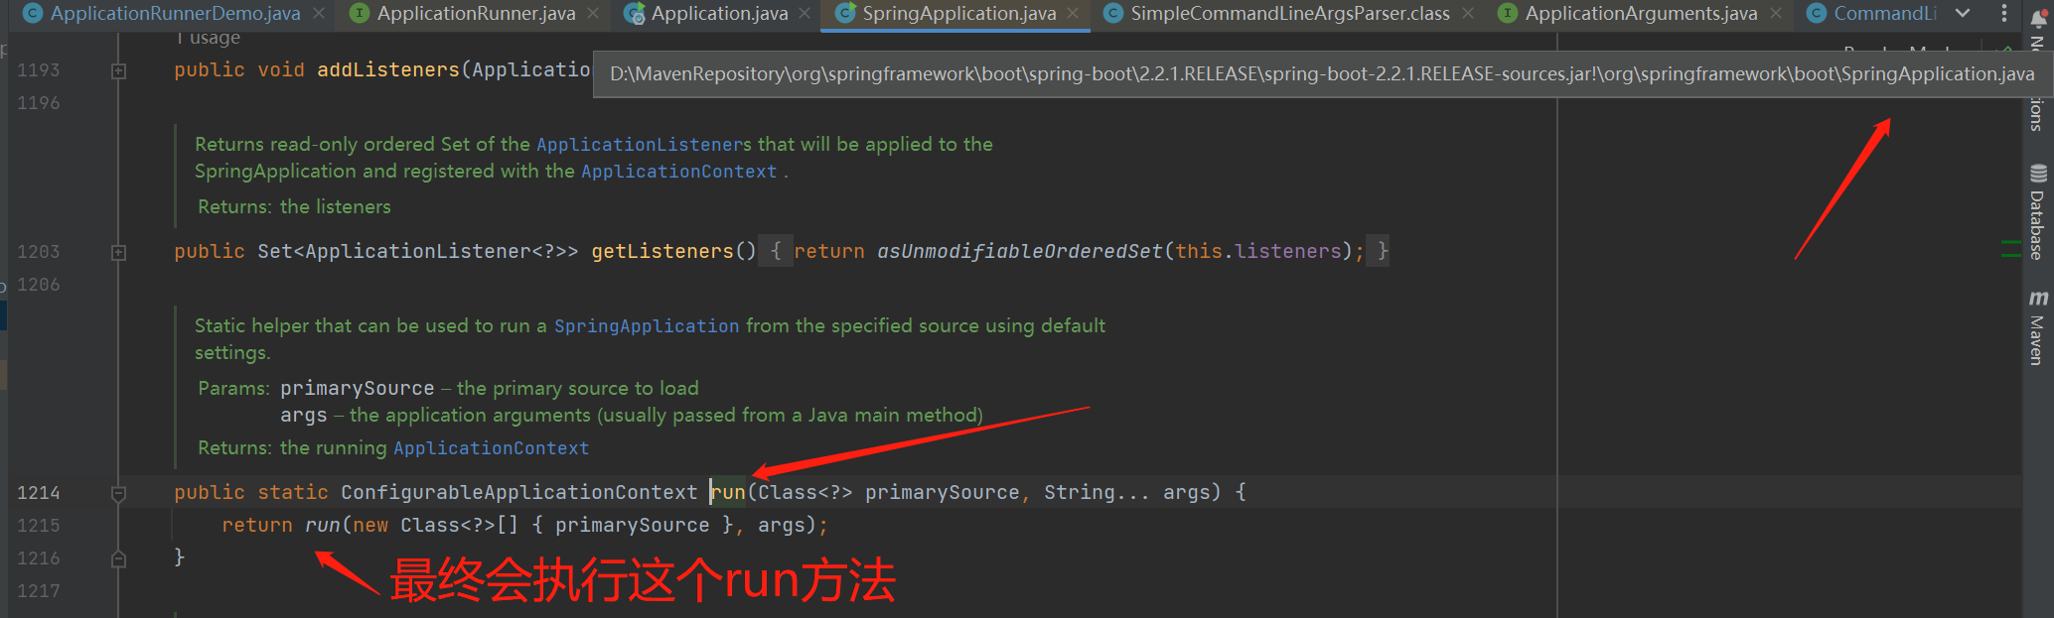
Task: Click 'Returns: the listeners' doc text
Action: tap(294, 207)
